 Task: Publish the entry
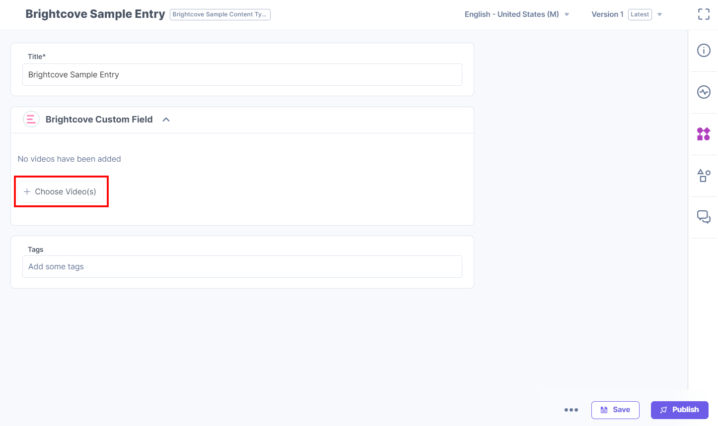[679, 410]
